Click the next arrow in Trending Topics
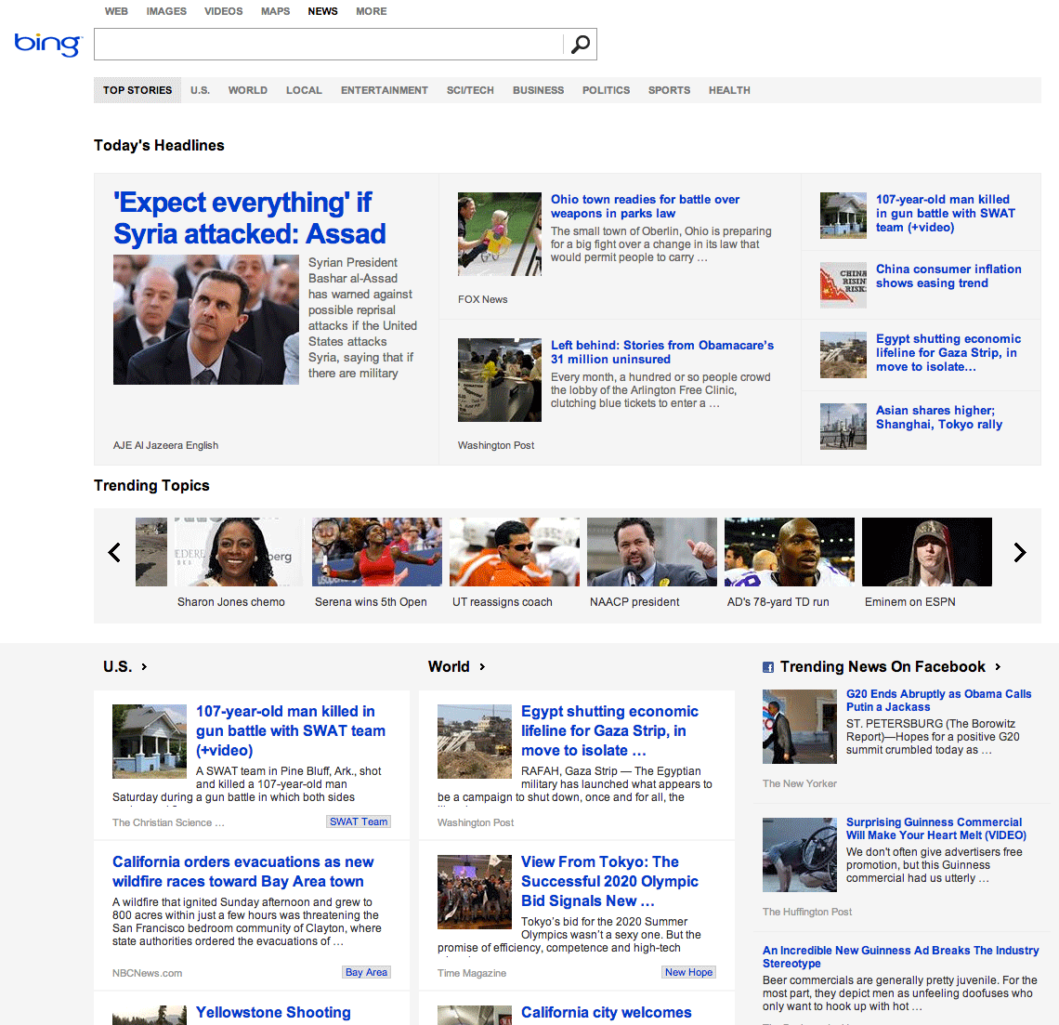This screenshot has width=1059, height=1025. coord(1020,553)
